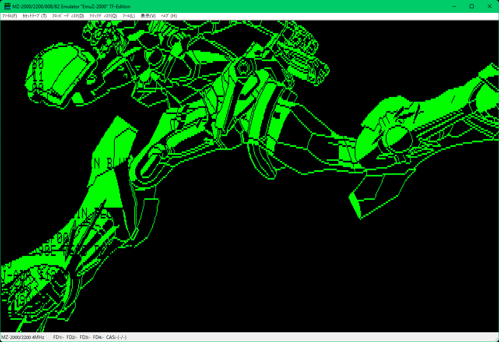Open the ファイル(F) menu
499x342 pixels.
(x=10, y=16)
